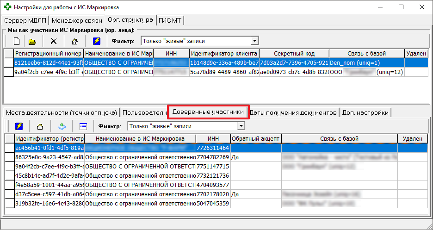This screenshot has width=433, height=230.
Task: Open the Доп. настройки tab
Action: pyautogui.click(x=365, y=112)
